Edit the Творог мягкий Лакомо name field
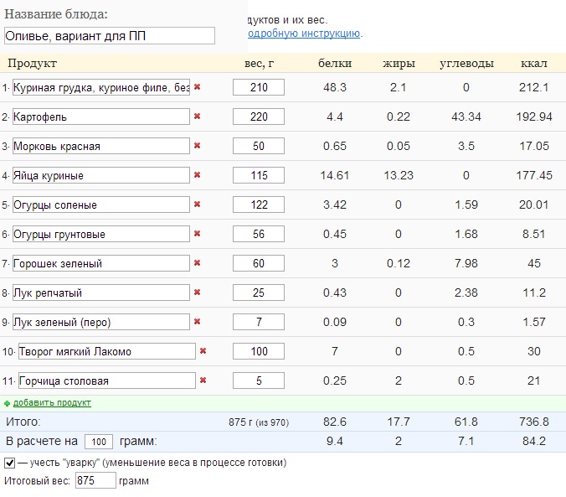The width and height of the screenshot is (566, 497). [107, 351]
